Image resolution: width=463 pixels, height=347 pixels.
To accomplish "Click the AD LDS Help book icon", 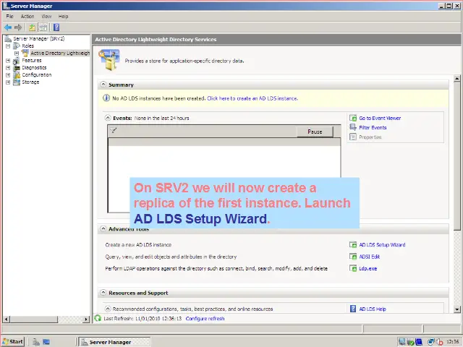I will click(x=353, y=309).
